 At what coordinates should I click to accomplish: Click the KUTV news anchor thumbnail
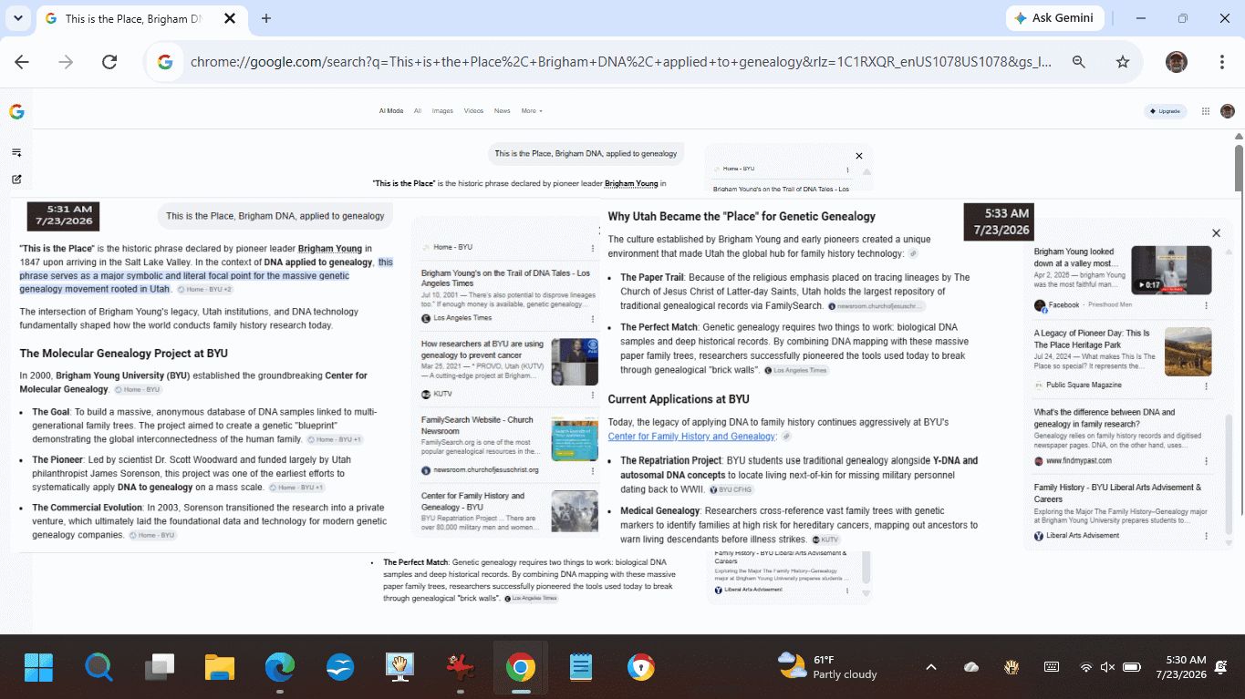[575, 362]
